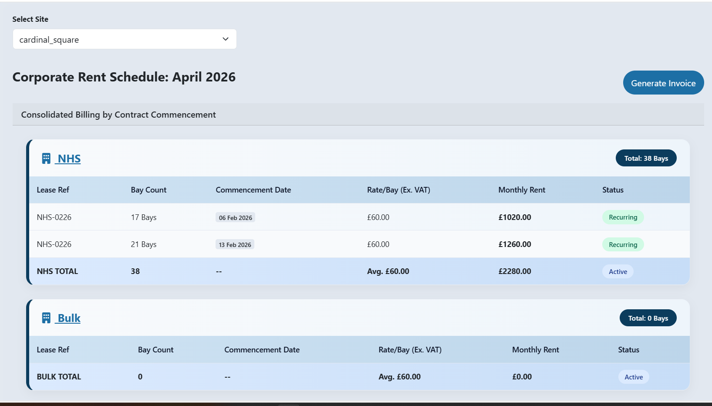
Task: Open the NHS tenant link
Action: click(69, 159)
